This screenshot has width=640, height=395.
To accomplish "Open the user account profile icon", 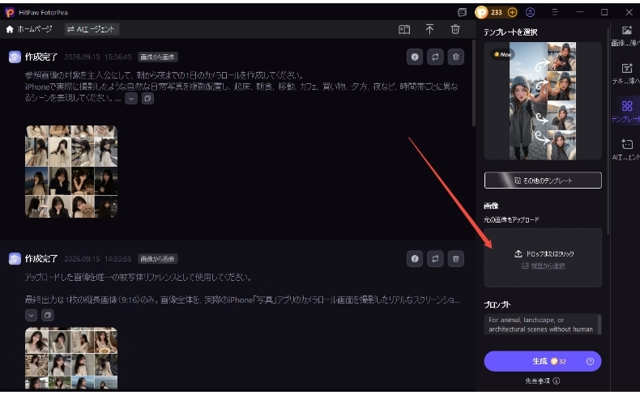I will (x=530, y=12).
